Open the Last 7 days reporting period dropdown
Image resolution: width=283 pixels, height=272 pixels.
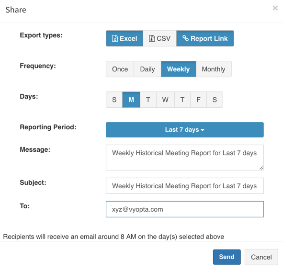[185, 130]
